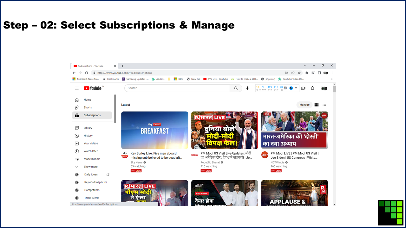This screenshot has width=406, height=228.
Task: Open the Chrome media controls icon
Action: click(313, 73)
